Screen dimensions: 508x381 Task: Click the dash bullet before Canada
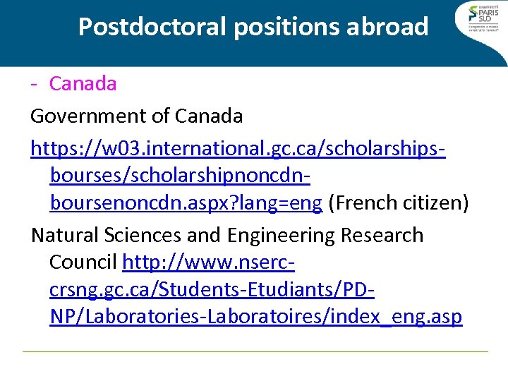point(34,83)
